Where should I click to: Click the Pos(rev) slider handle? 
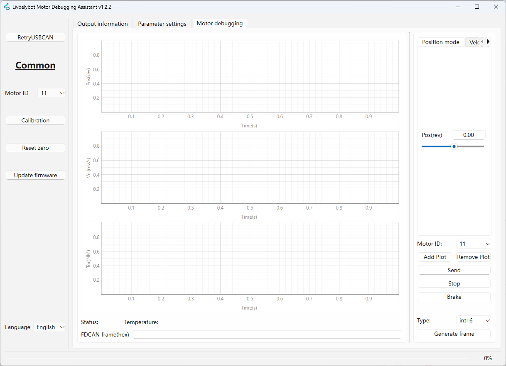click(x=454, y=146)
